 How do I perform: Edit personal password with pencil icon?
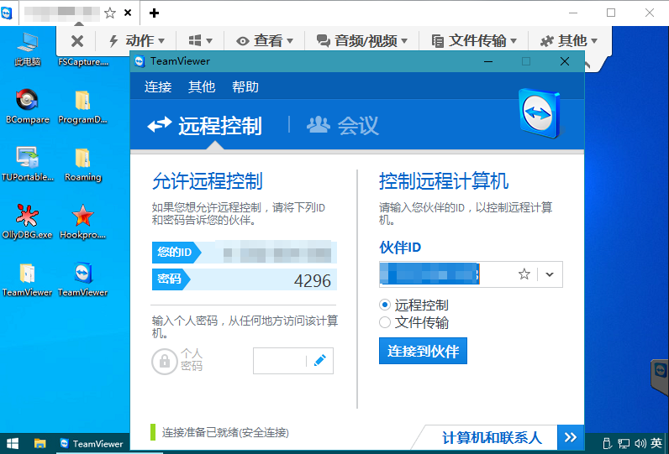[x=320, y=361]
